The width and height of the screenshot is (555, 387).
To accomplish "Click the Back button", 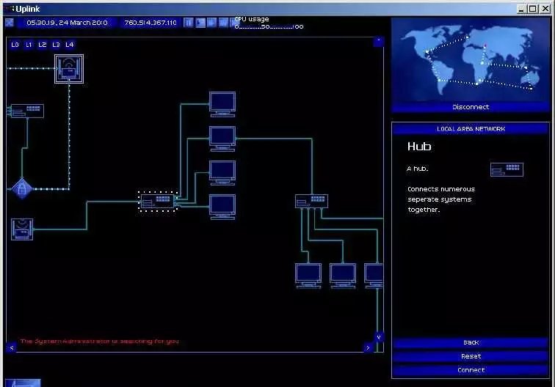I will (471, 342).
